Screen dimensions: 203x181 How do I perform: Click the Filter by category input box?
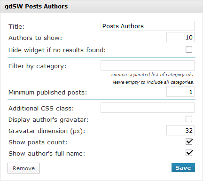(148, 65)
